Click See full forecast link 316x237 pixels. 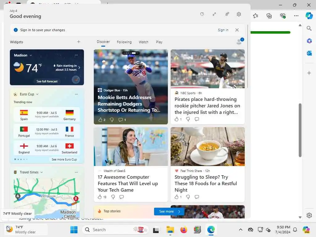click(x=47, y=81)
